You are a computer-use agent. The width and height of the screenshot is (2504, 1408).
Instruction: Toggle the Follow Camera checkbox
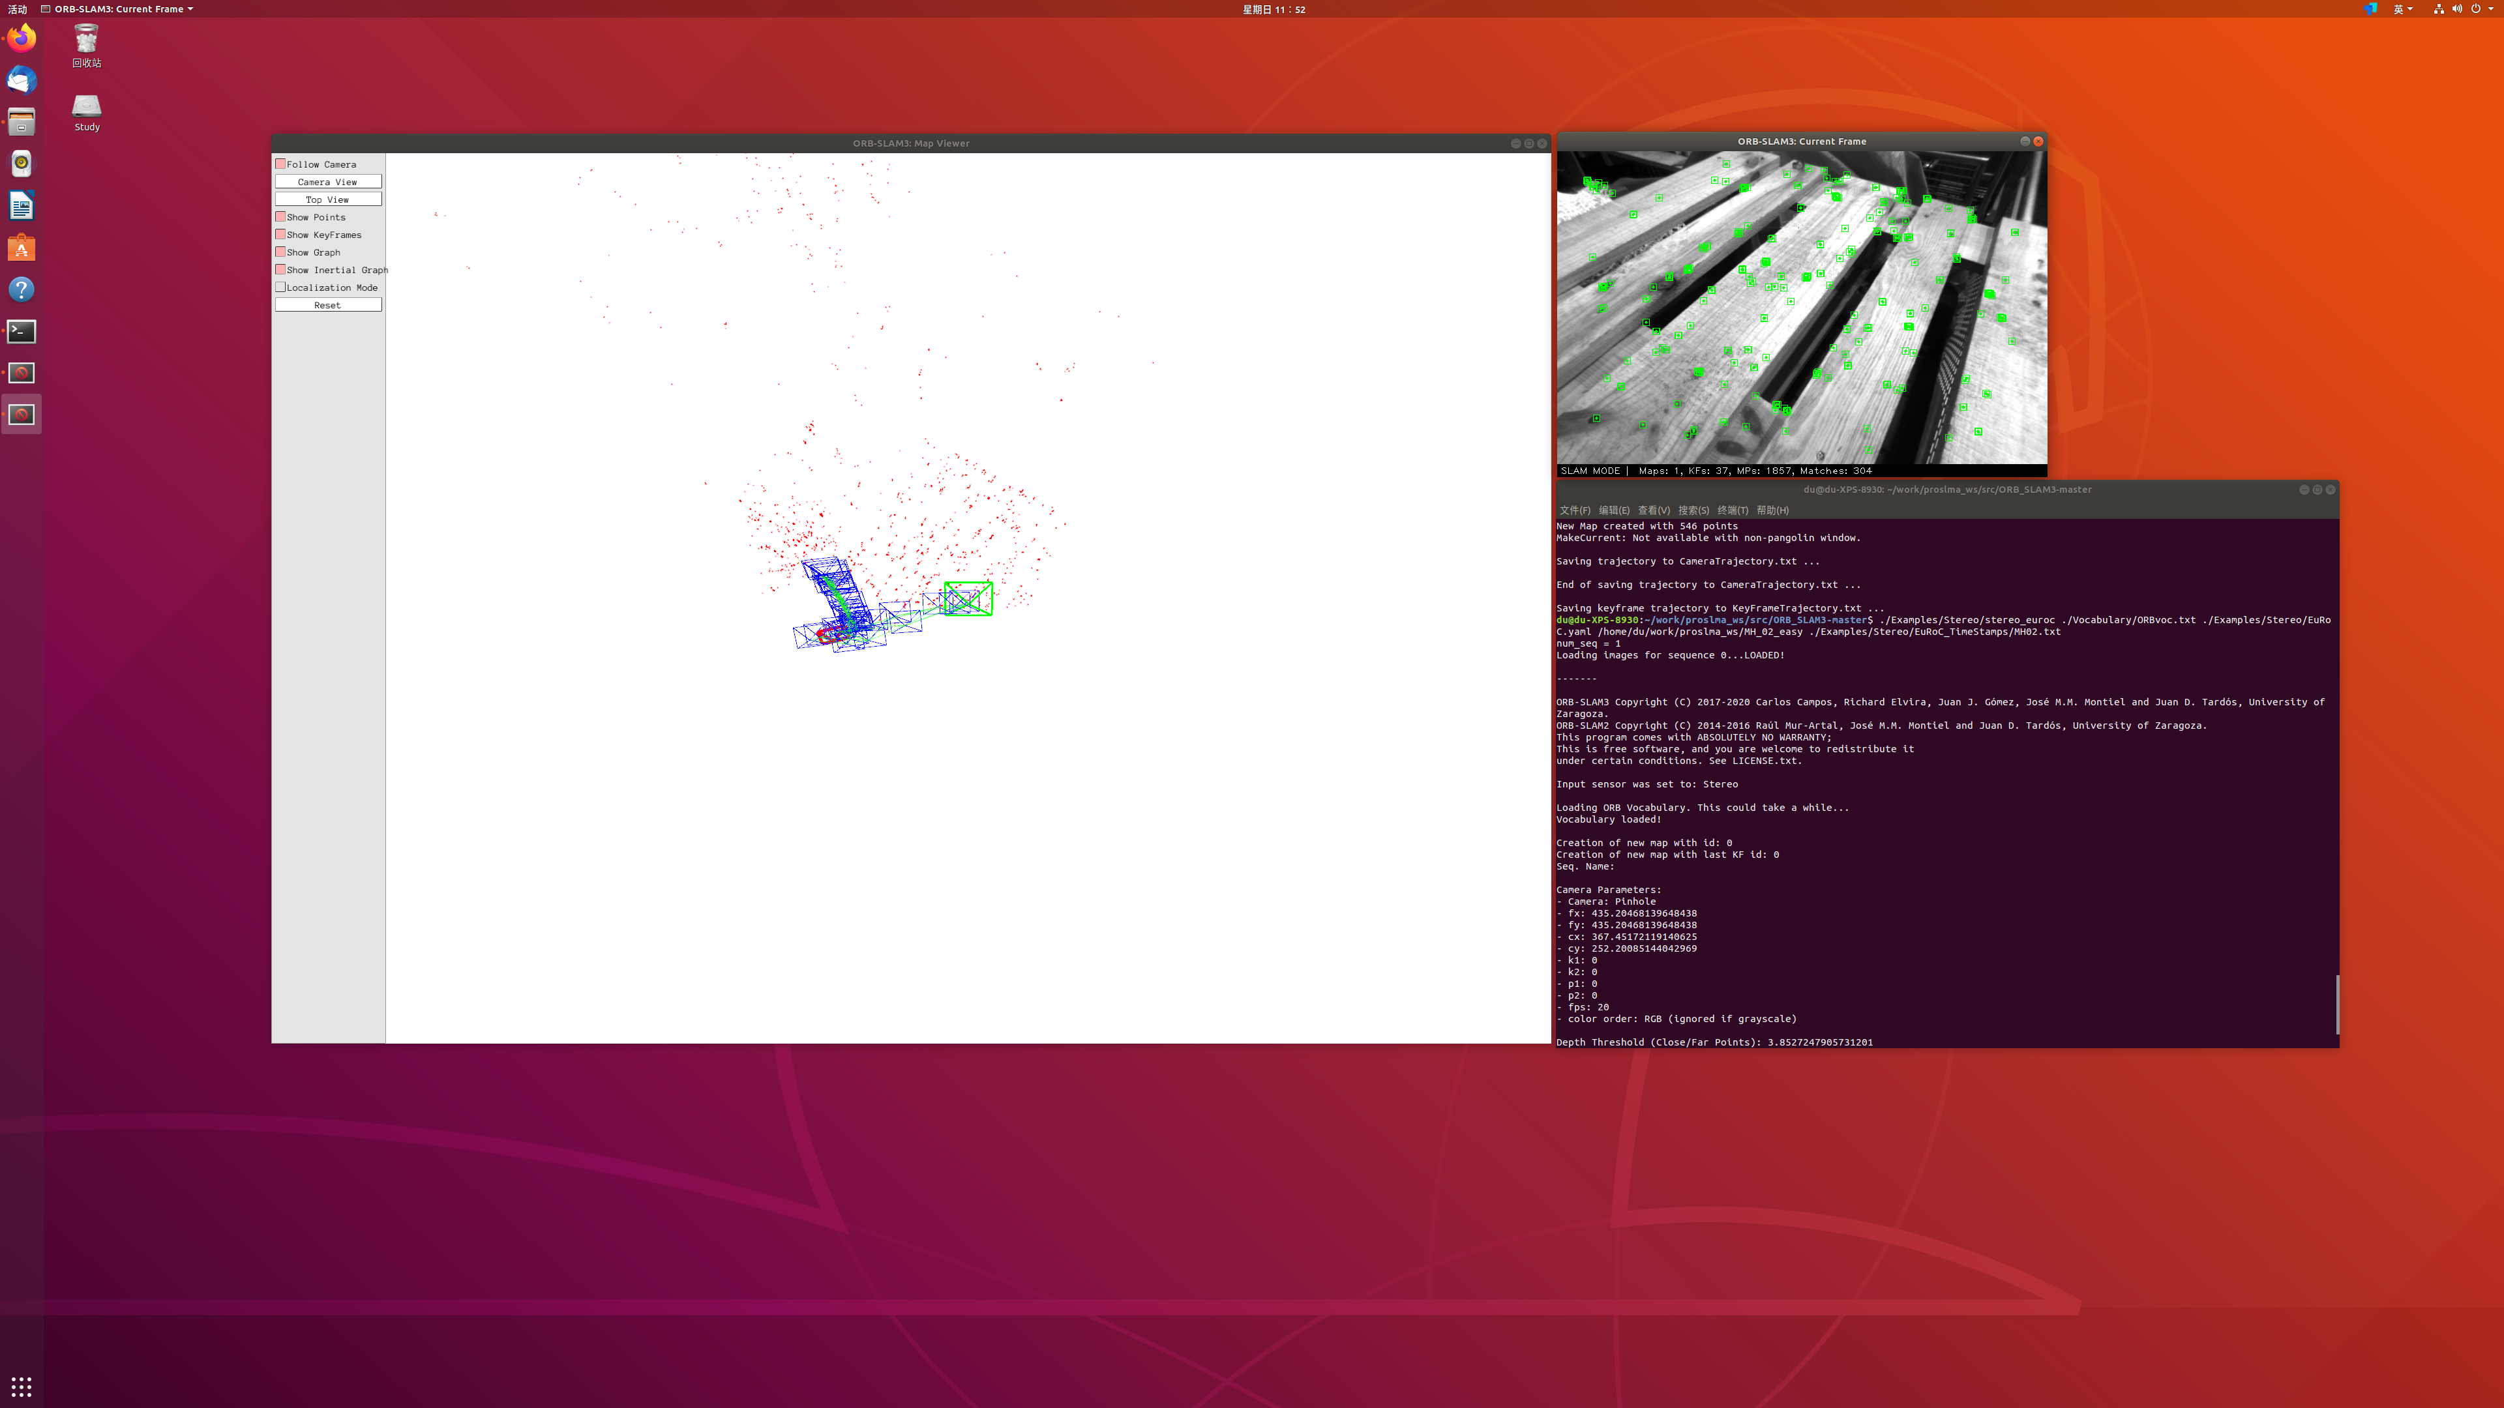[x=281, y=164]
